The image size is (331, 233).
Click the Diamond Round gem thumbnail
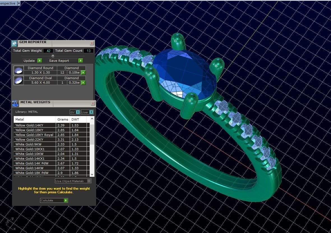click(x=18, y=70)
